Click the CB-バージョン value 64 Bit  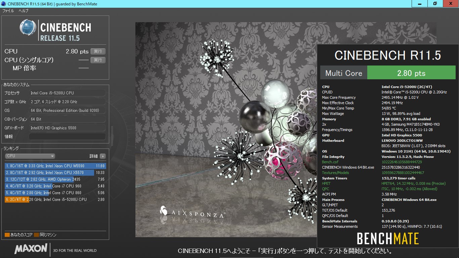coord(67,119)
